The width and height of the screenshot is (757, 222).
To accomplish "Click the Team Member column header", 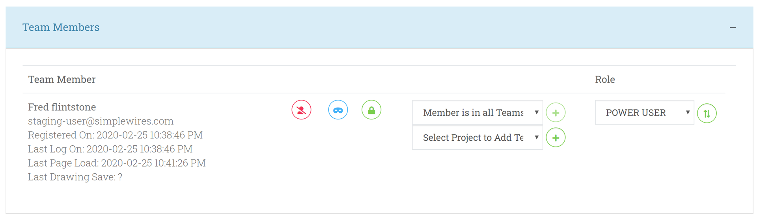I will coord(62,79).
